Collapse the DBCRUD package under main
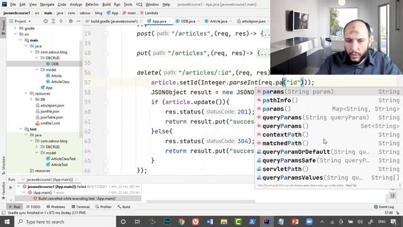The image size is (403, 227). (37, 57)
